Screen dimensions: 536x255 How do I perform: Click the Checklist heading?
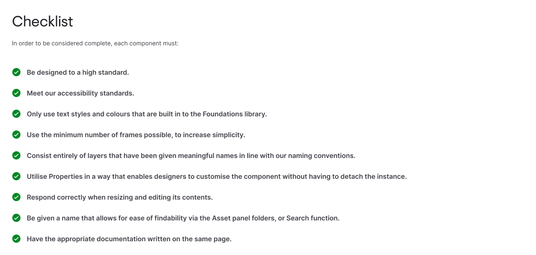[42, 22]
